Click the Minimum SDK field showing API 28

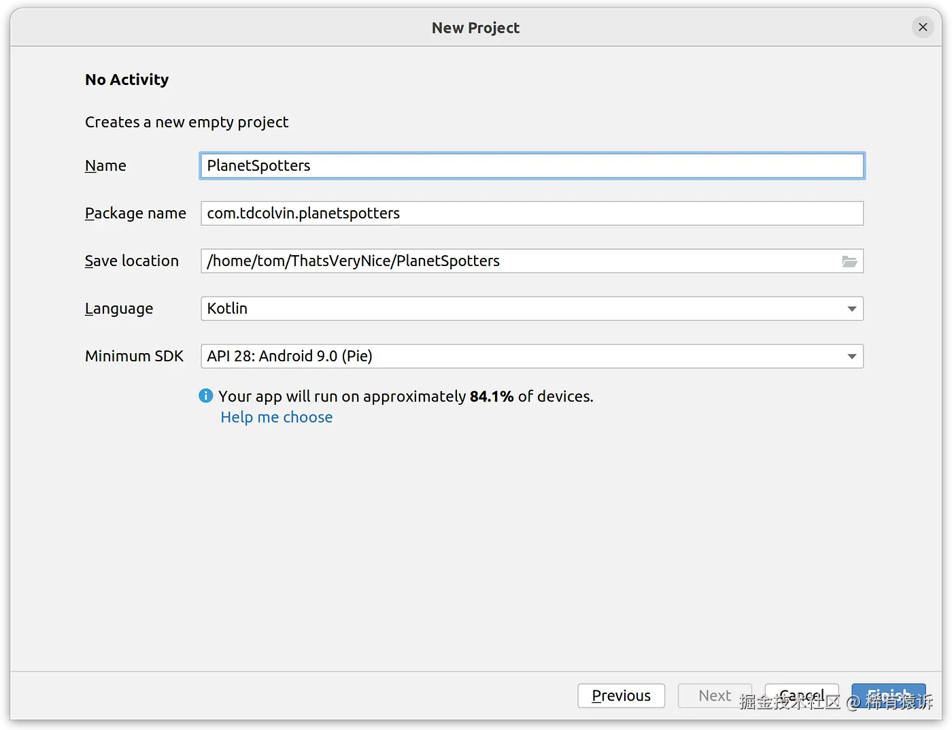476,356
